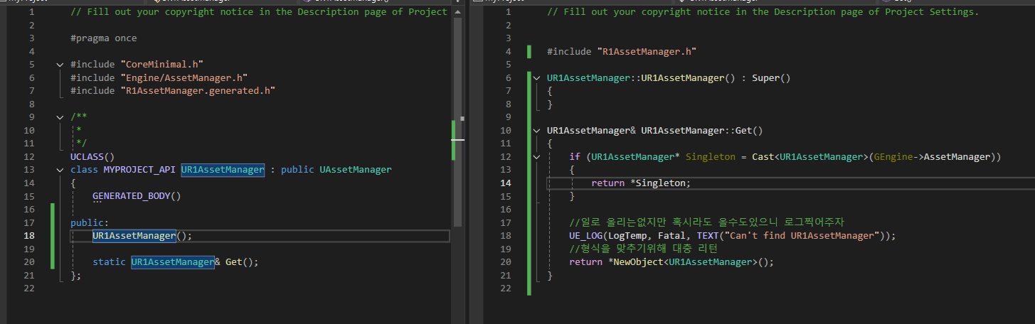
Task: Click the Singleton variable declaration in the if statement
Action: click(x=711, y=157)
